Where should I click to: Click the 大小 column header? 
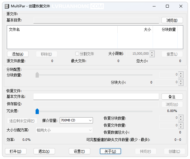pos(135,29)
